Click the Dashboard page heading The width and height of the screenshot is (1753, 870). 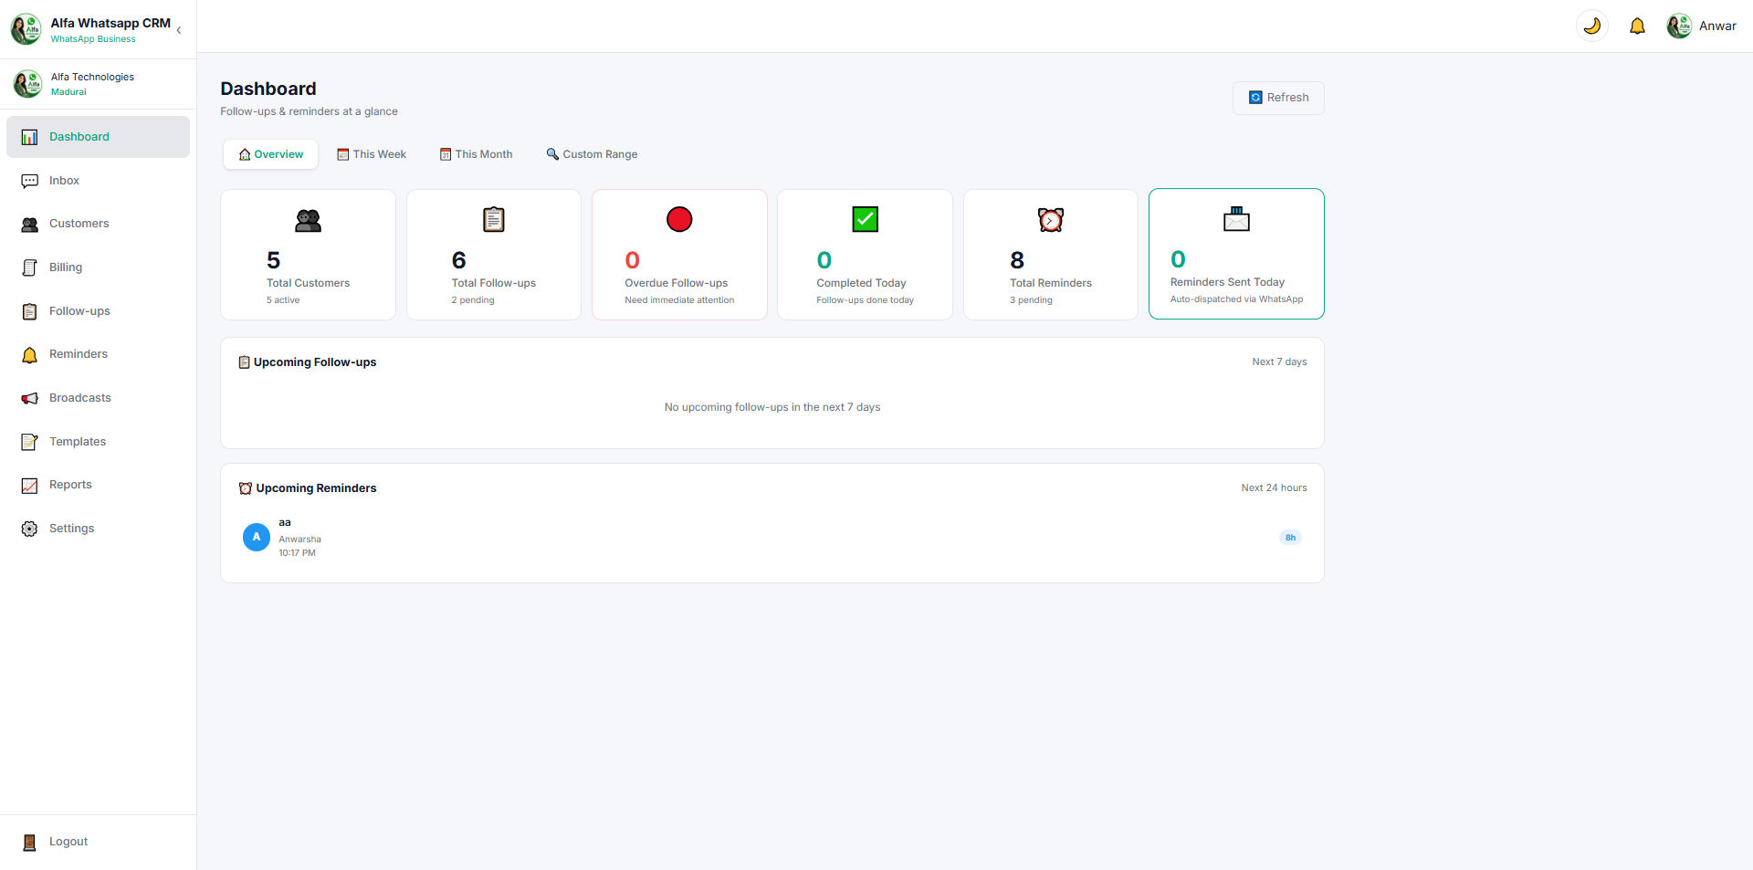pyautogui.click(x=268, y=89)
